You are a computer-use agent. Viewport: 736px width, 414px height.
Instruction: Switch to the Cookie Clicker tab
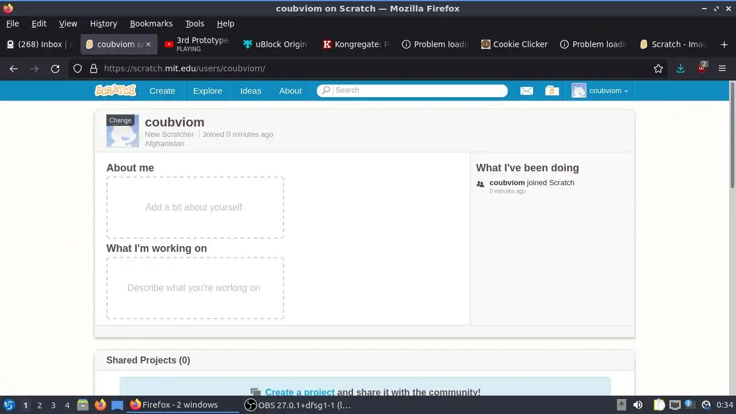[x=514, y=44]
